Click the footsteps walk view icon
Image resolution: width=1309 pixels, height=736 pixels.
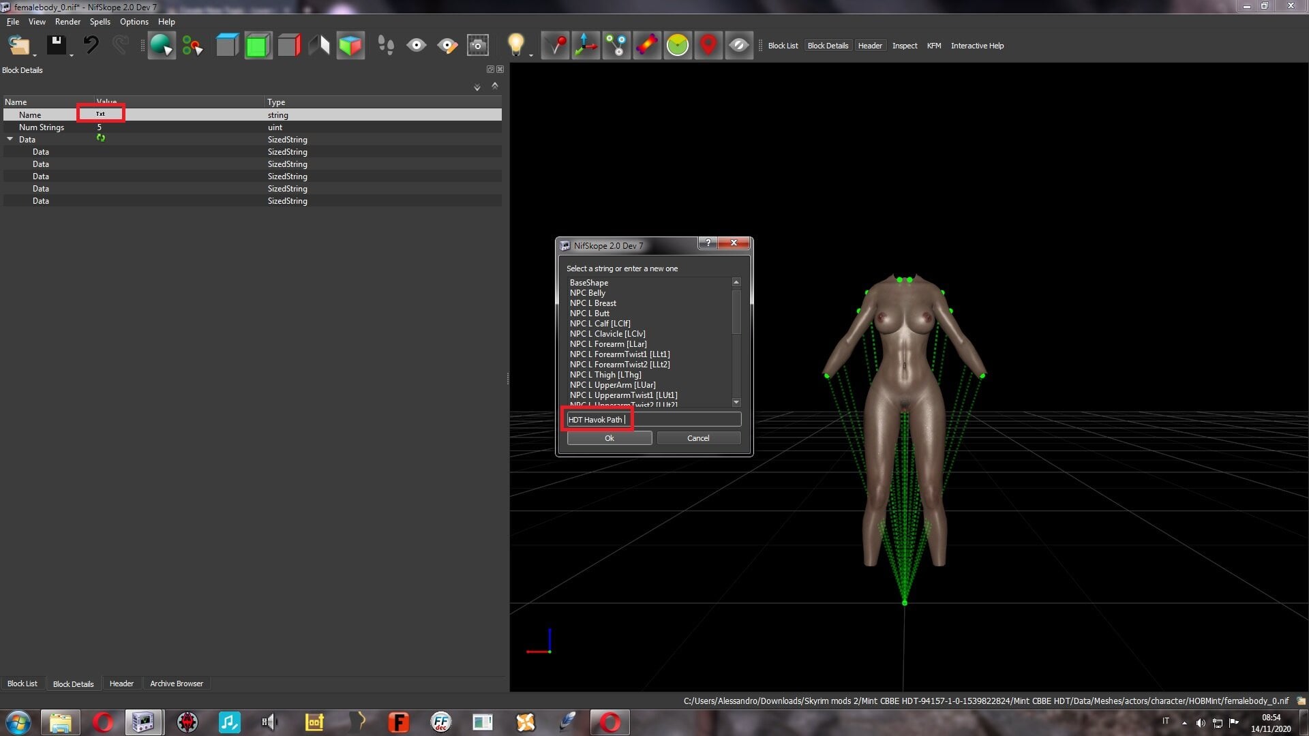click(x=386, y=46)
